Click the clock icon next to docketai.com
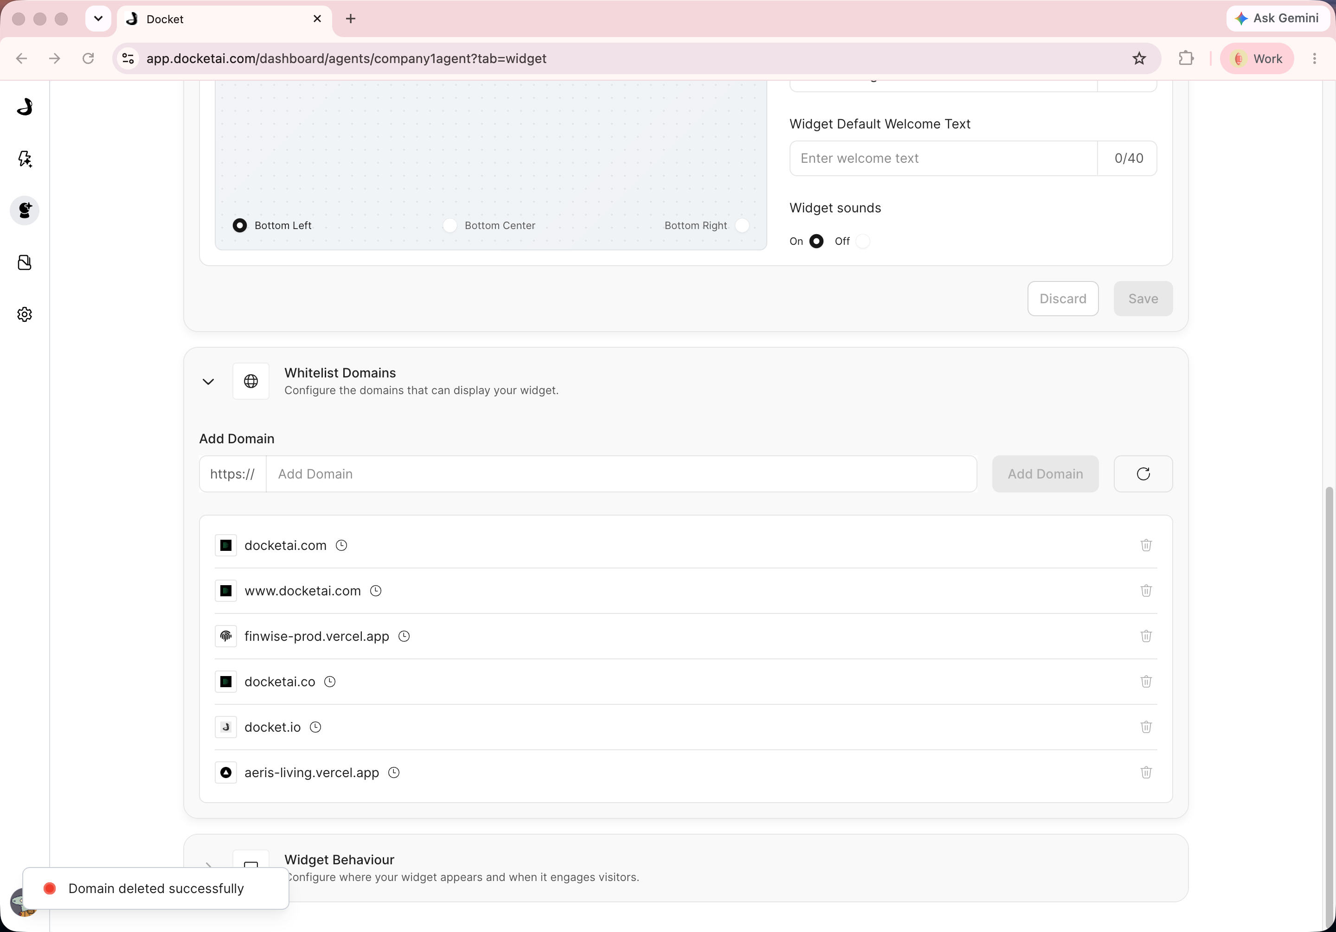Image resolution: width=1336 pixels, height=932 pixels. coord(341,545)
